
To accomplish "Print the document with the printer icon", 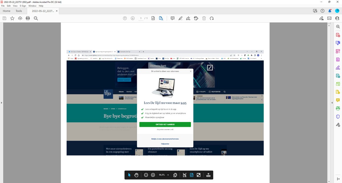I will 28,18.
